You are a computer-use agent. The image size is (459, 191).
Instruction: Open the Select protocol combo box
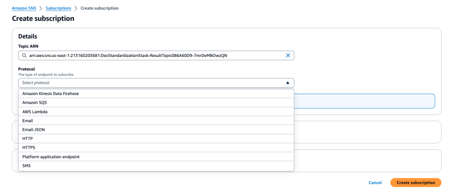click(153, 83)
